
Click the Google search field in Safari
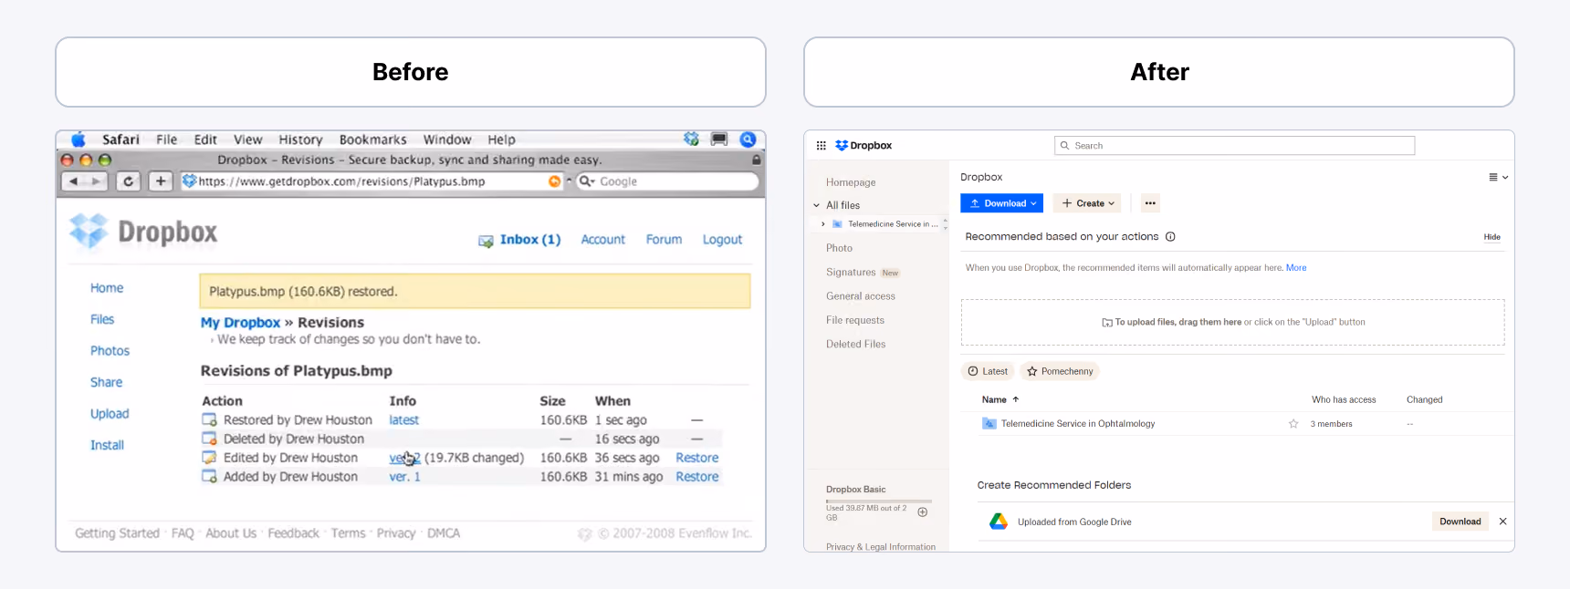(x=667, y=181)
